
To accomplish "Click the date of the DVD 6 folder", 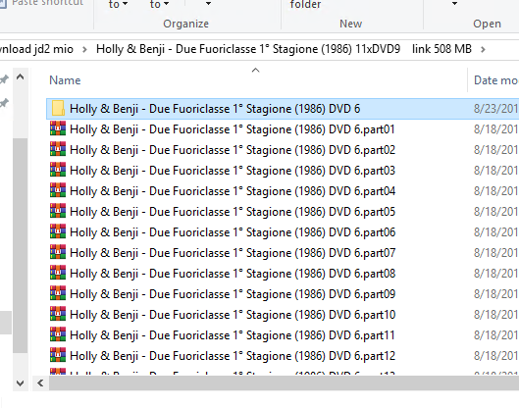I will click(x=495, y=109).
